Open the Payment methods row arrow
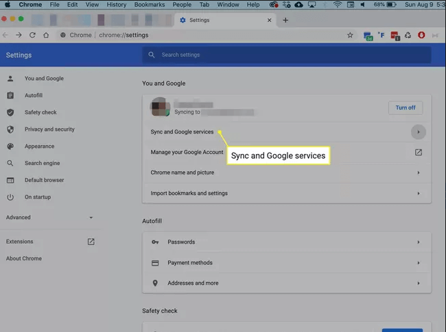 pyautogui.click(x=419, y=263)
